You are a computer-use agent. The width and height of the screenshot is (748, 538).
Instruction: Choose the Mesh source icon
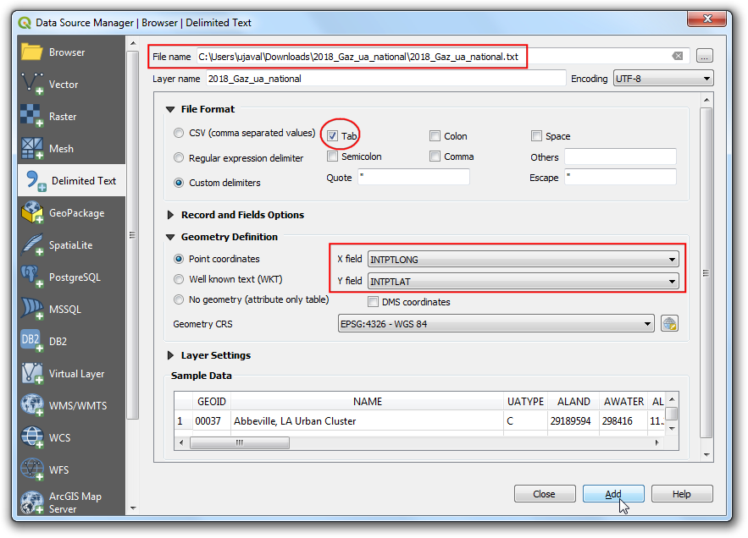point(32,148)
